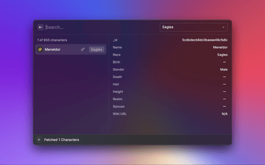Viewport: 265px width, 165px height.
Task: Click the character _id value
Action: click(205, 40)
